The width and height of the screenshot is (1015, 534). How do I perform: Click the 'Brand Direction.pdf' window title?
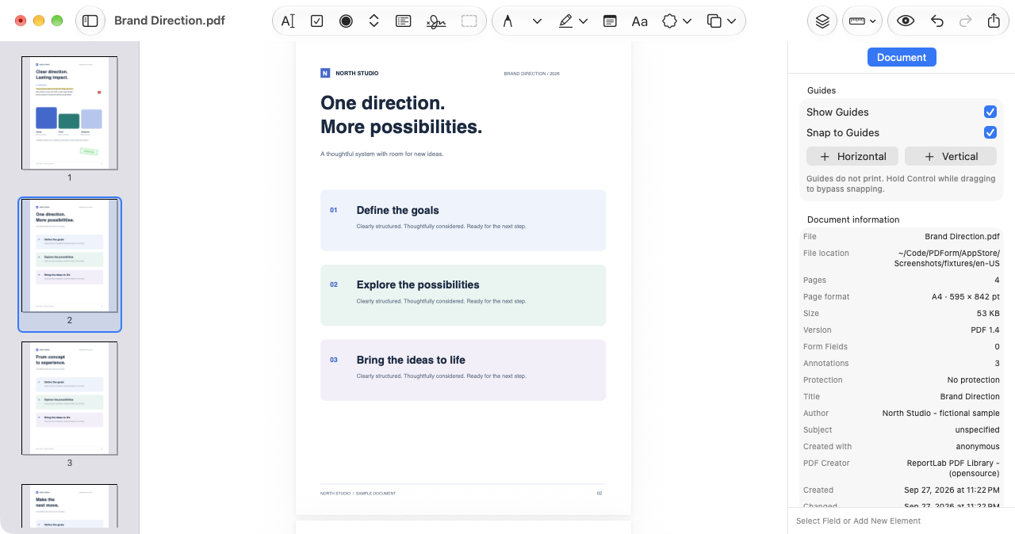[x=170, y=21]
